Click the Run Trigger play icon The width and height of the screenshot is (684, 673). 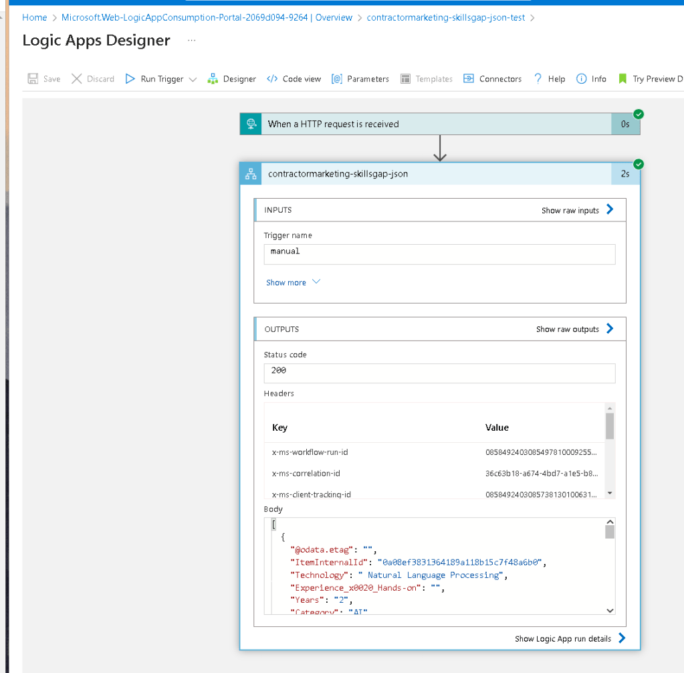pos(130,78)
